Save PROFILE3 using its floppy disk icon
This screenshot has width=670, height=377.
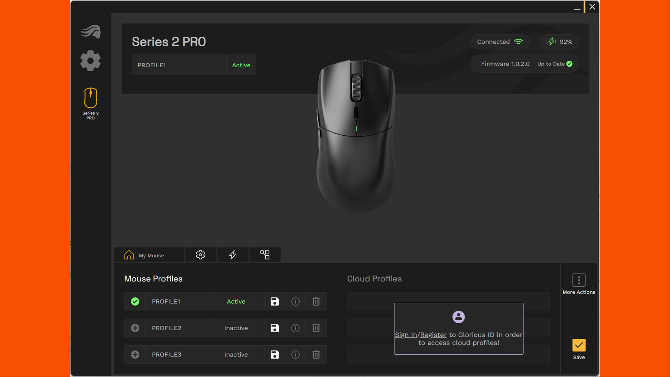(x=275, y=354)
